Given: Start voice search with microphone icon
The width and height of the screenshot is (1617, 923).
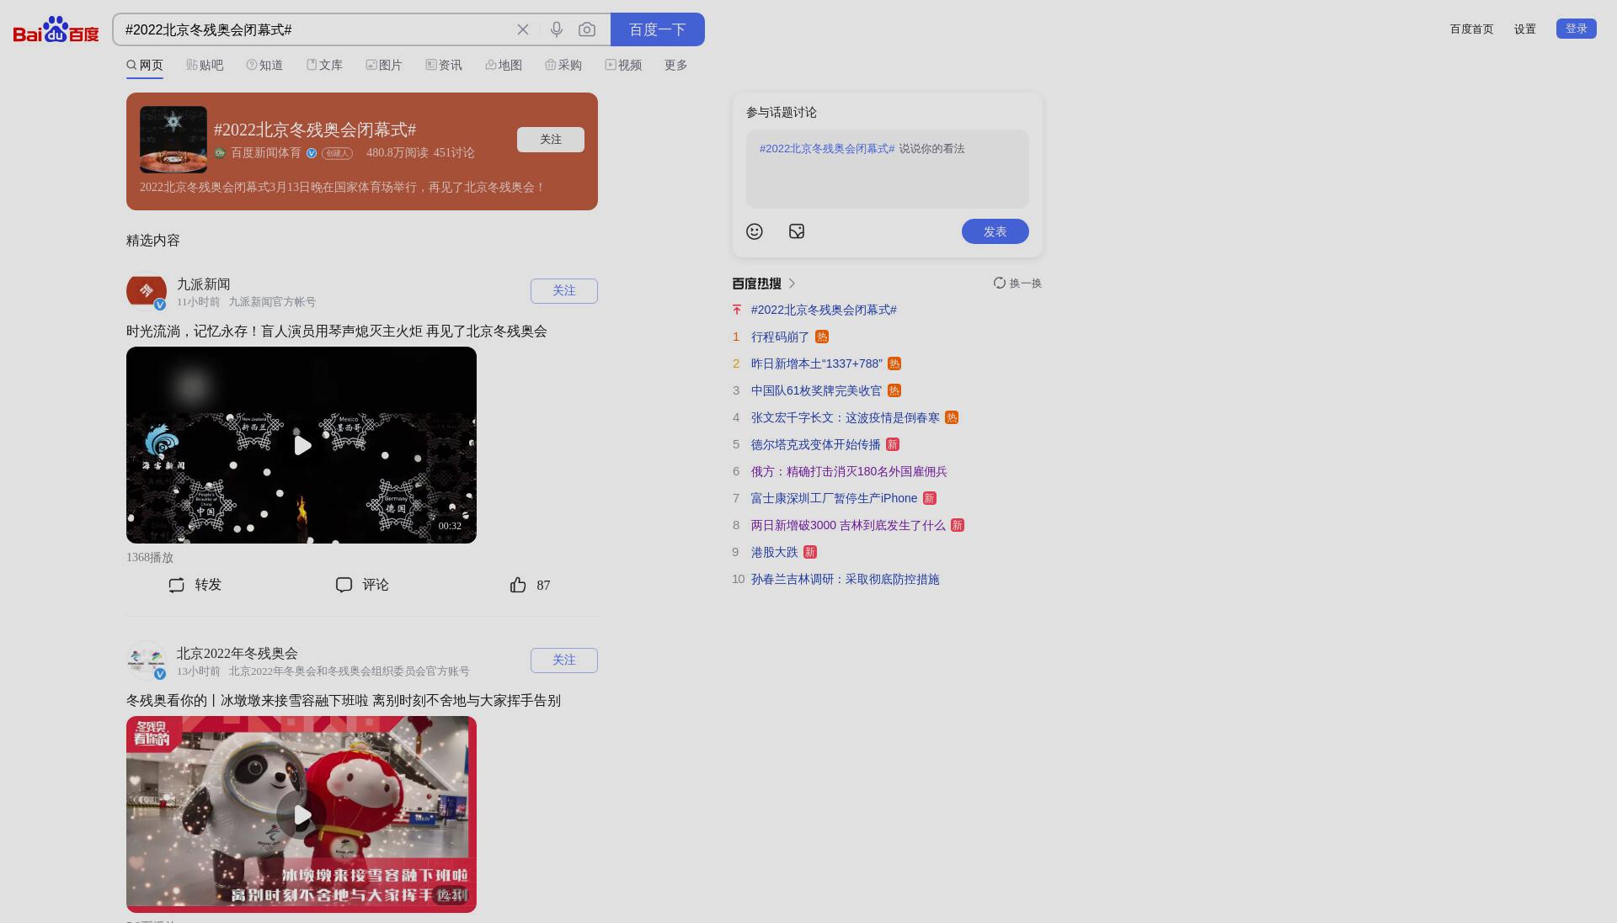Looking at the screenshot, I should [557, 29].
